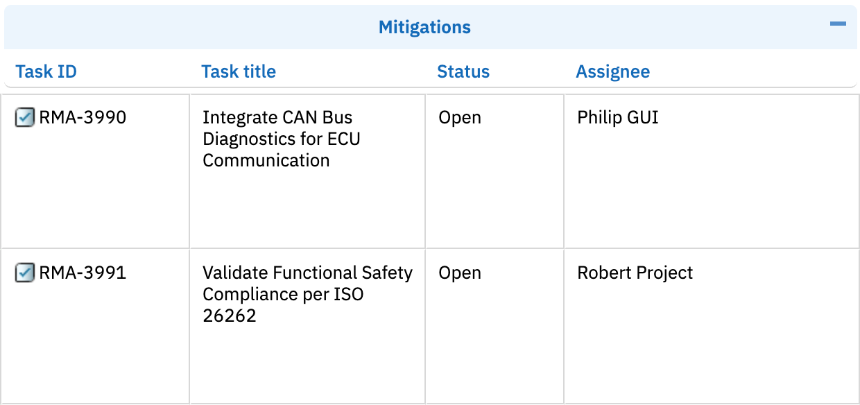Select Validate Functional Safety Compliance task title

307,294
